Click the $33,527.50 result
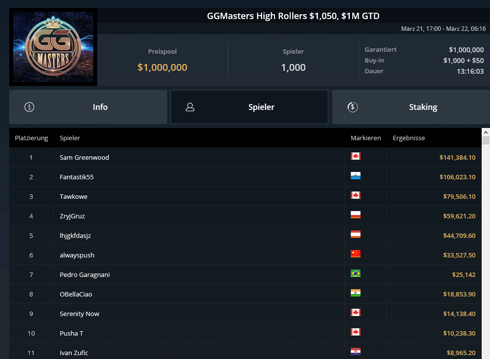490x359 pixels. click(x=459, y=255)
